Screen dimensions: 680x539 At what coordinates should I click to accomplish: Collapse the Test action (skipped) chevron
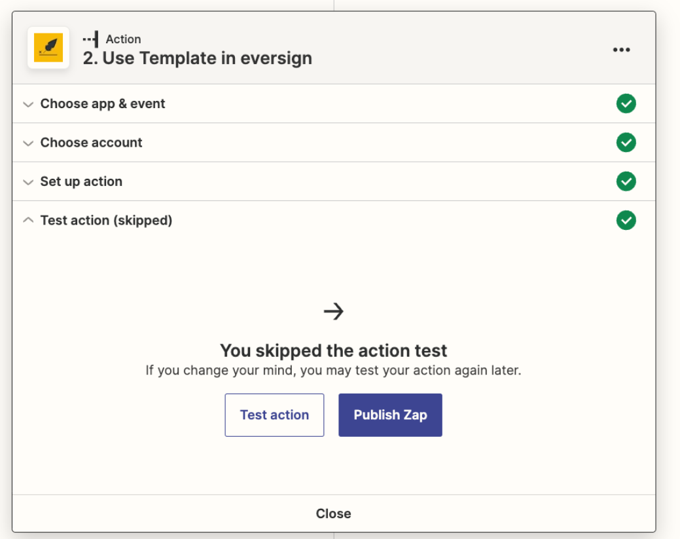point(27,221)
